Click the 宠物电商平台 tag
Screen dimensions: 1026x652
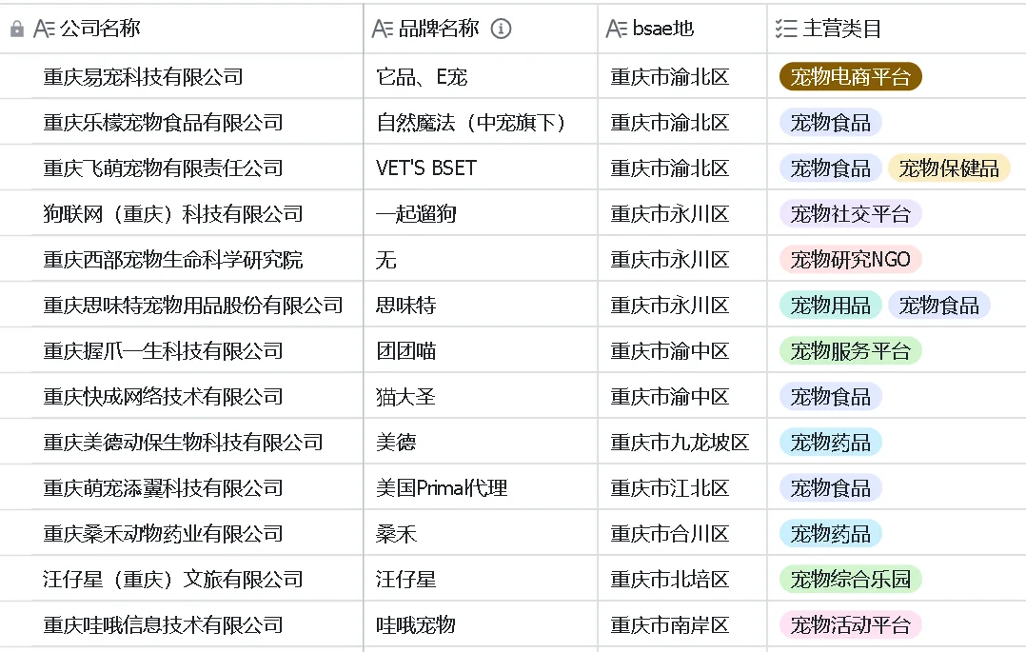pyautogui.click(x=851, y=76)
